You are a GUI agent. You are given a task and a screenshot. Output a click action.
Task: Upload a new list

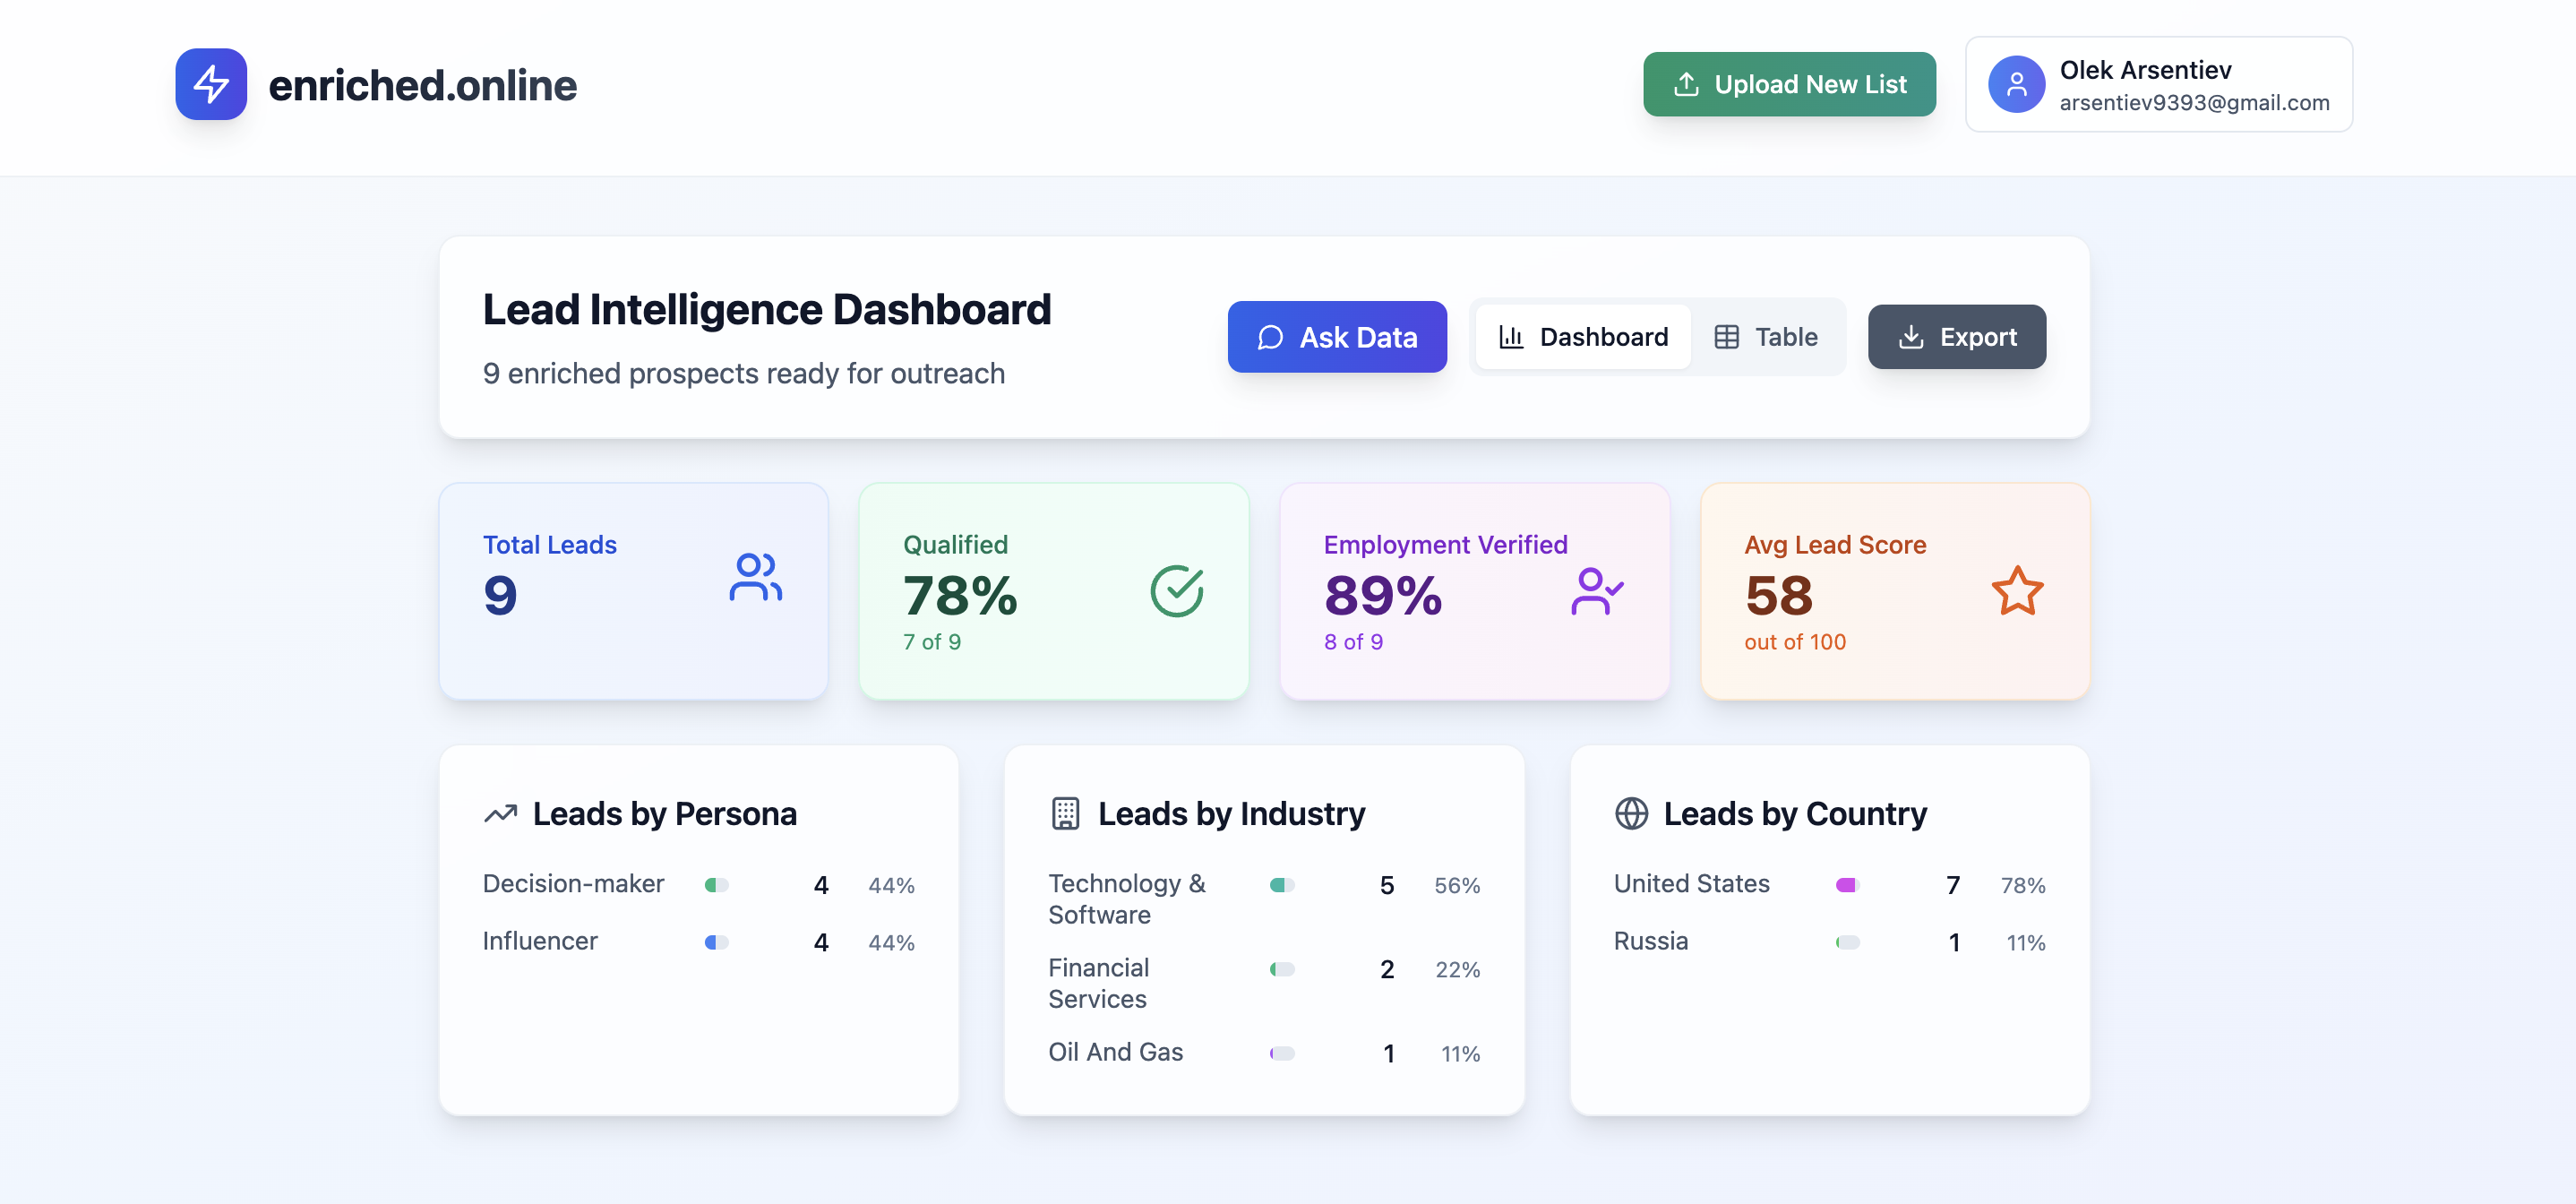[x=1789, y=84]
